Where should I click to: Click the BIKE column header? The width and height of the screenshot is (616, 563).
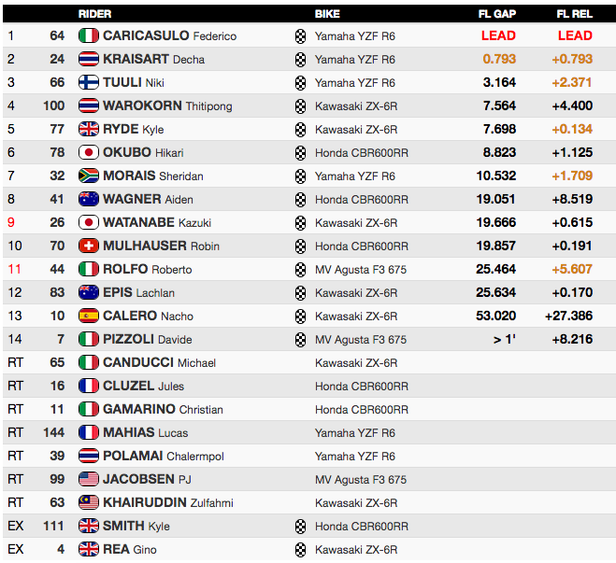(327, 14)
